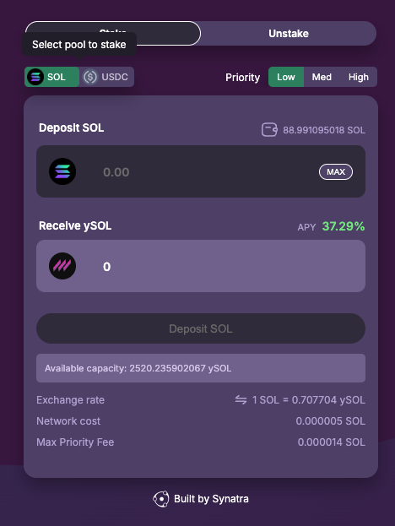
Task: Click the SOL pool icon
Action: tap(35, 77)
